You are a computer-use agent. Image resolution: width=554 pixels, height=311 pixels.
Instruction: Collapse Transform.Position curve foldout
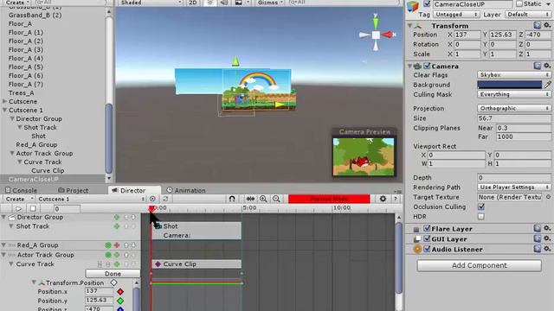34,282
